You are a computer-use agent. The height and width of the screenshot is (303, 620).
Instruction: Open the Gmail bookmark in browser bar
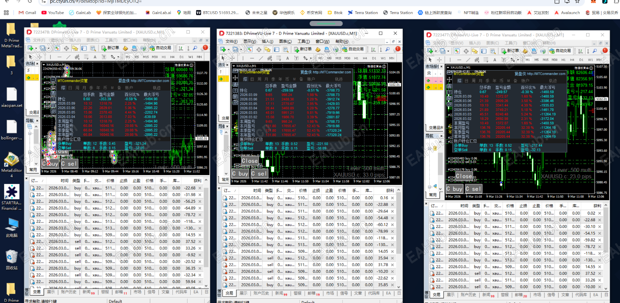point(27,12)
